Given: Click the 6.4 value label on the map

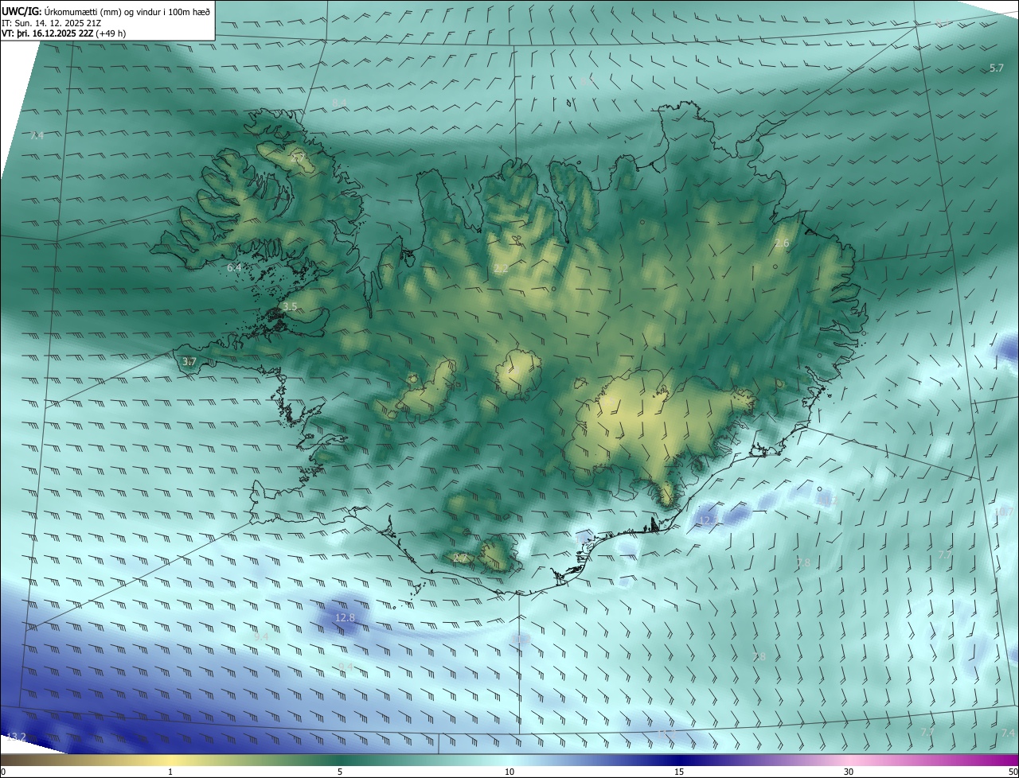Looking at the screenshot, I should click(x=234, y=268).
